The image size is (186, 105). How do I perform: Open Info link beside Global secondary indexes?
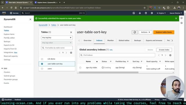point(111,50)
